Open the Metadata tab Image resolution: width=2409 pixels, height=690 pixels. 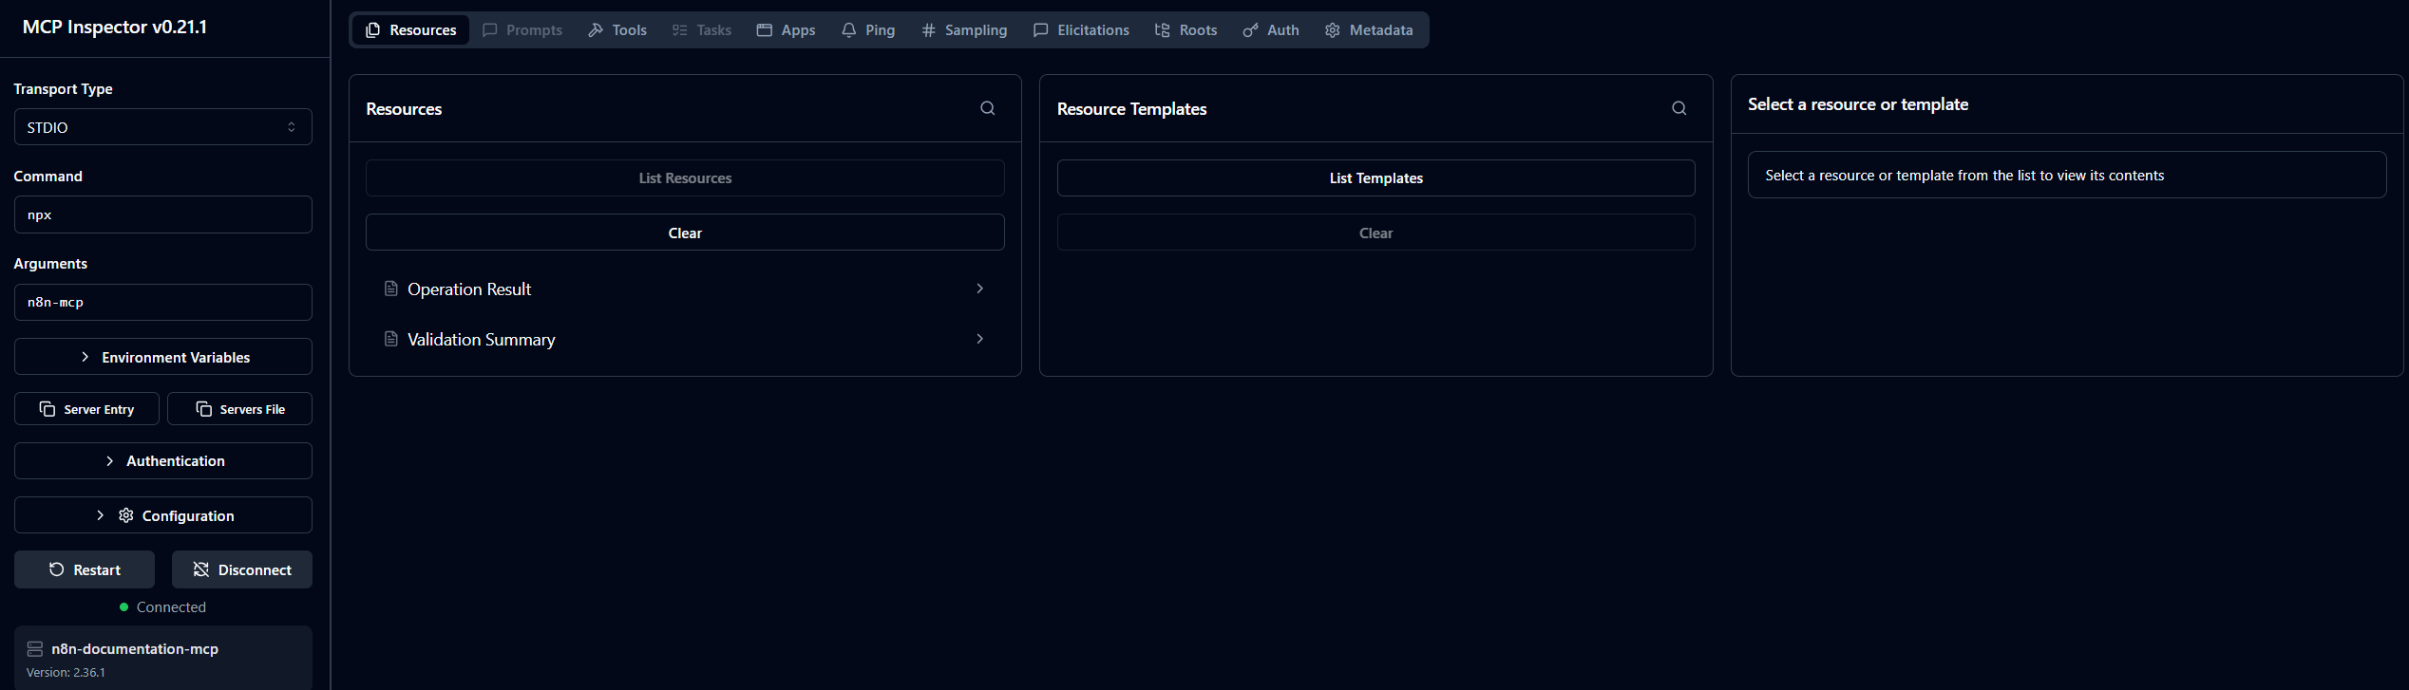pos(1369,30)
